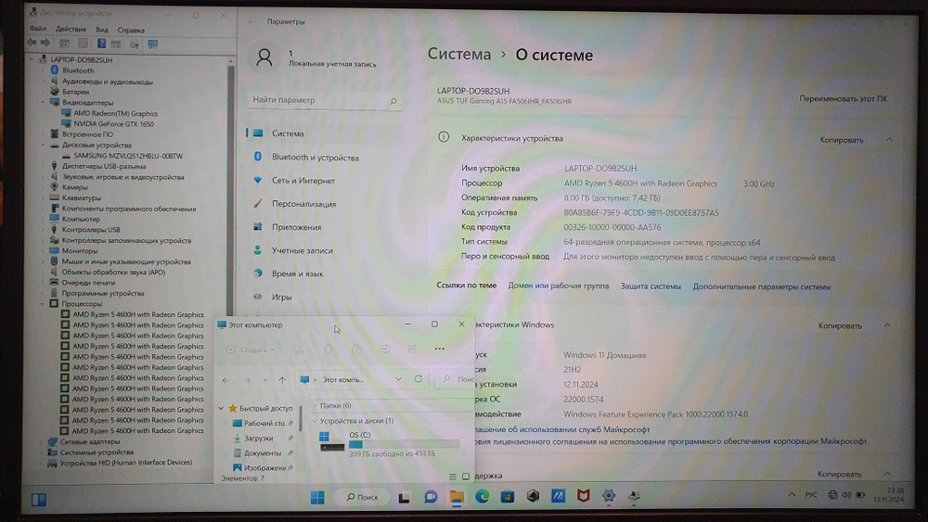Open McAfee from the taskbar
Image resolution: width=928 pixels, height=522 pixels.
point(583,496)
